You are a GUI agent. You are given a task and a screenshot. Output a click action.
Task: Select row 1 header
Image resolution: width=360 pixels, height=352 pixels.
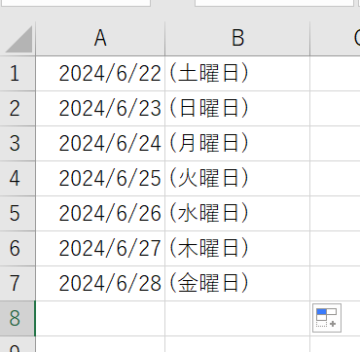tap(18, 74)
